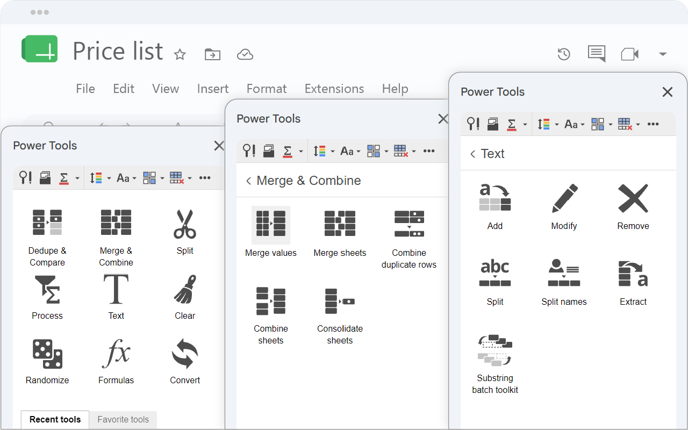Star the Price list document

coord(180,54)
